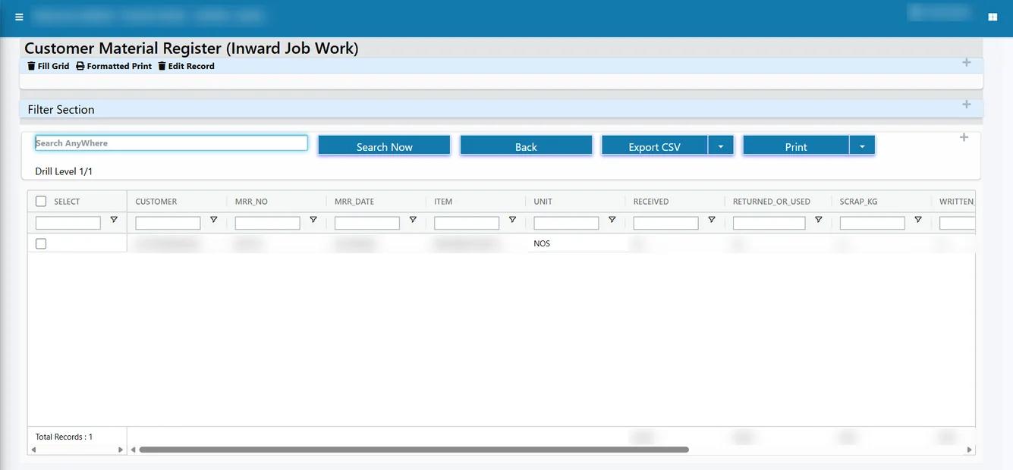Click the MRR_NO column filter input

pyautogui.click(x=268, y=223)
